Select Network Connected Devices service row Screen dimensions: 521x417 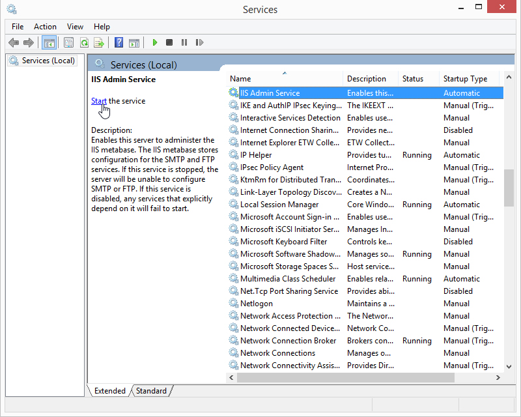pyautogui.click(x=365, y=328)
